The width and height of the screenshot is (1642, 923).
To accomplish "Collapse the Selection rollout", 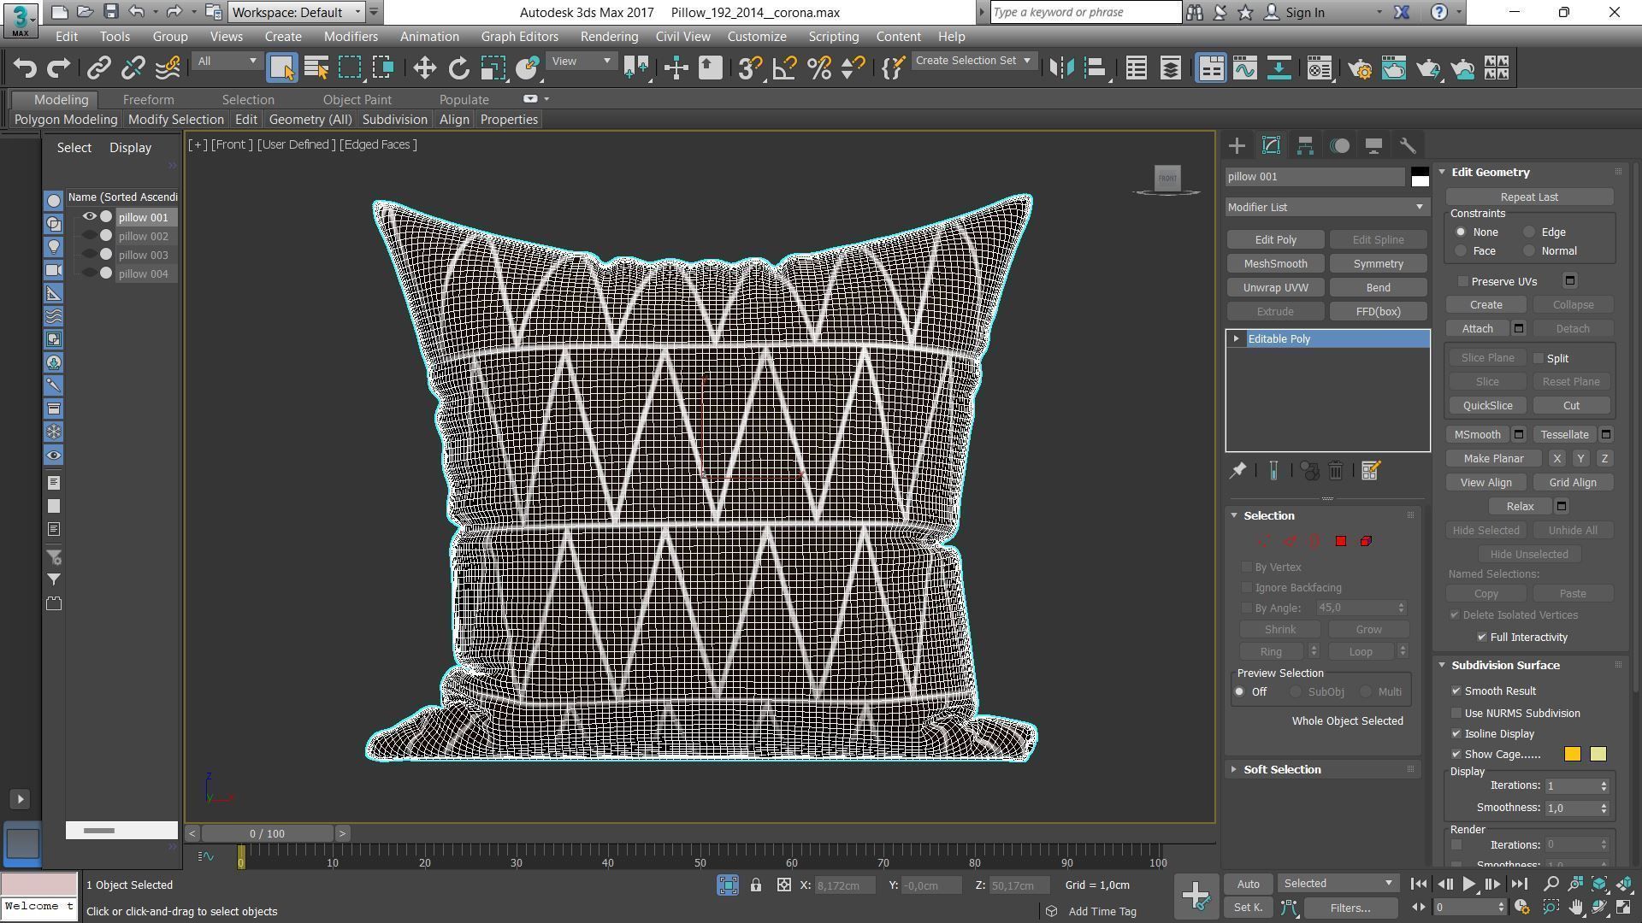I will (x=1269, y=516).
